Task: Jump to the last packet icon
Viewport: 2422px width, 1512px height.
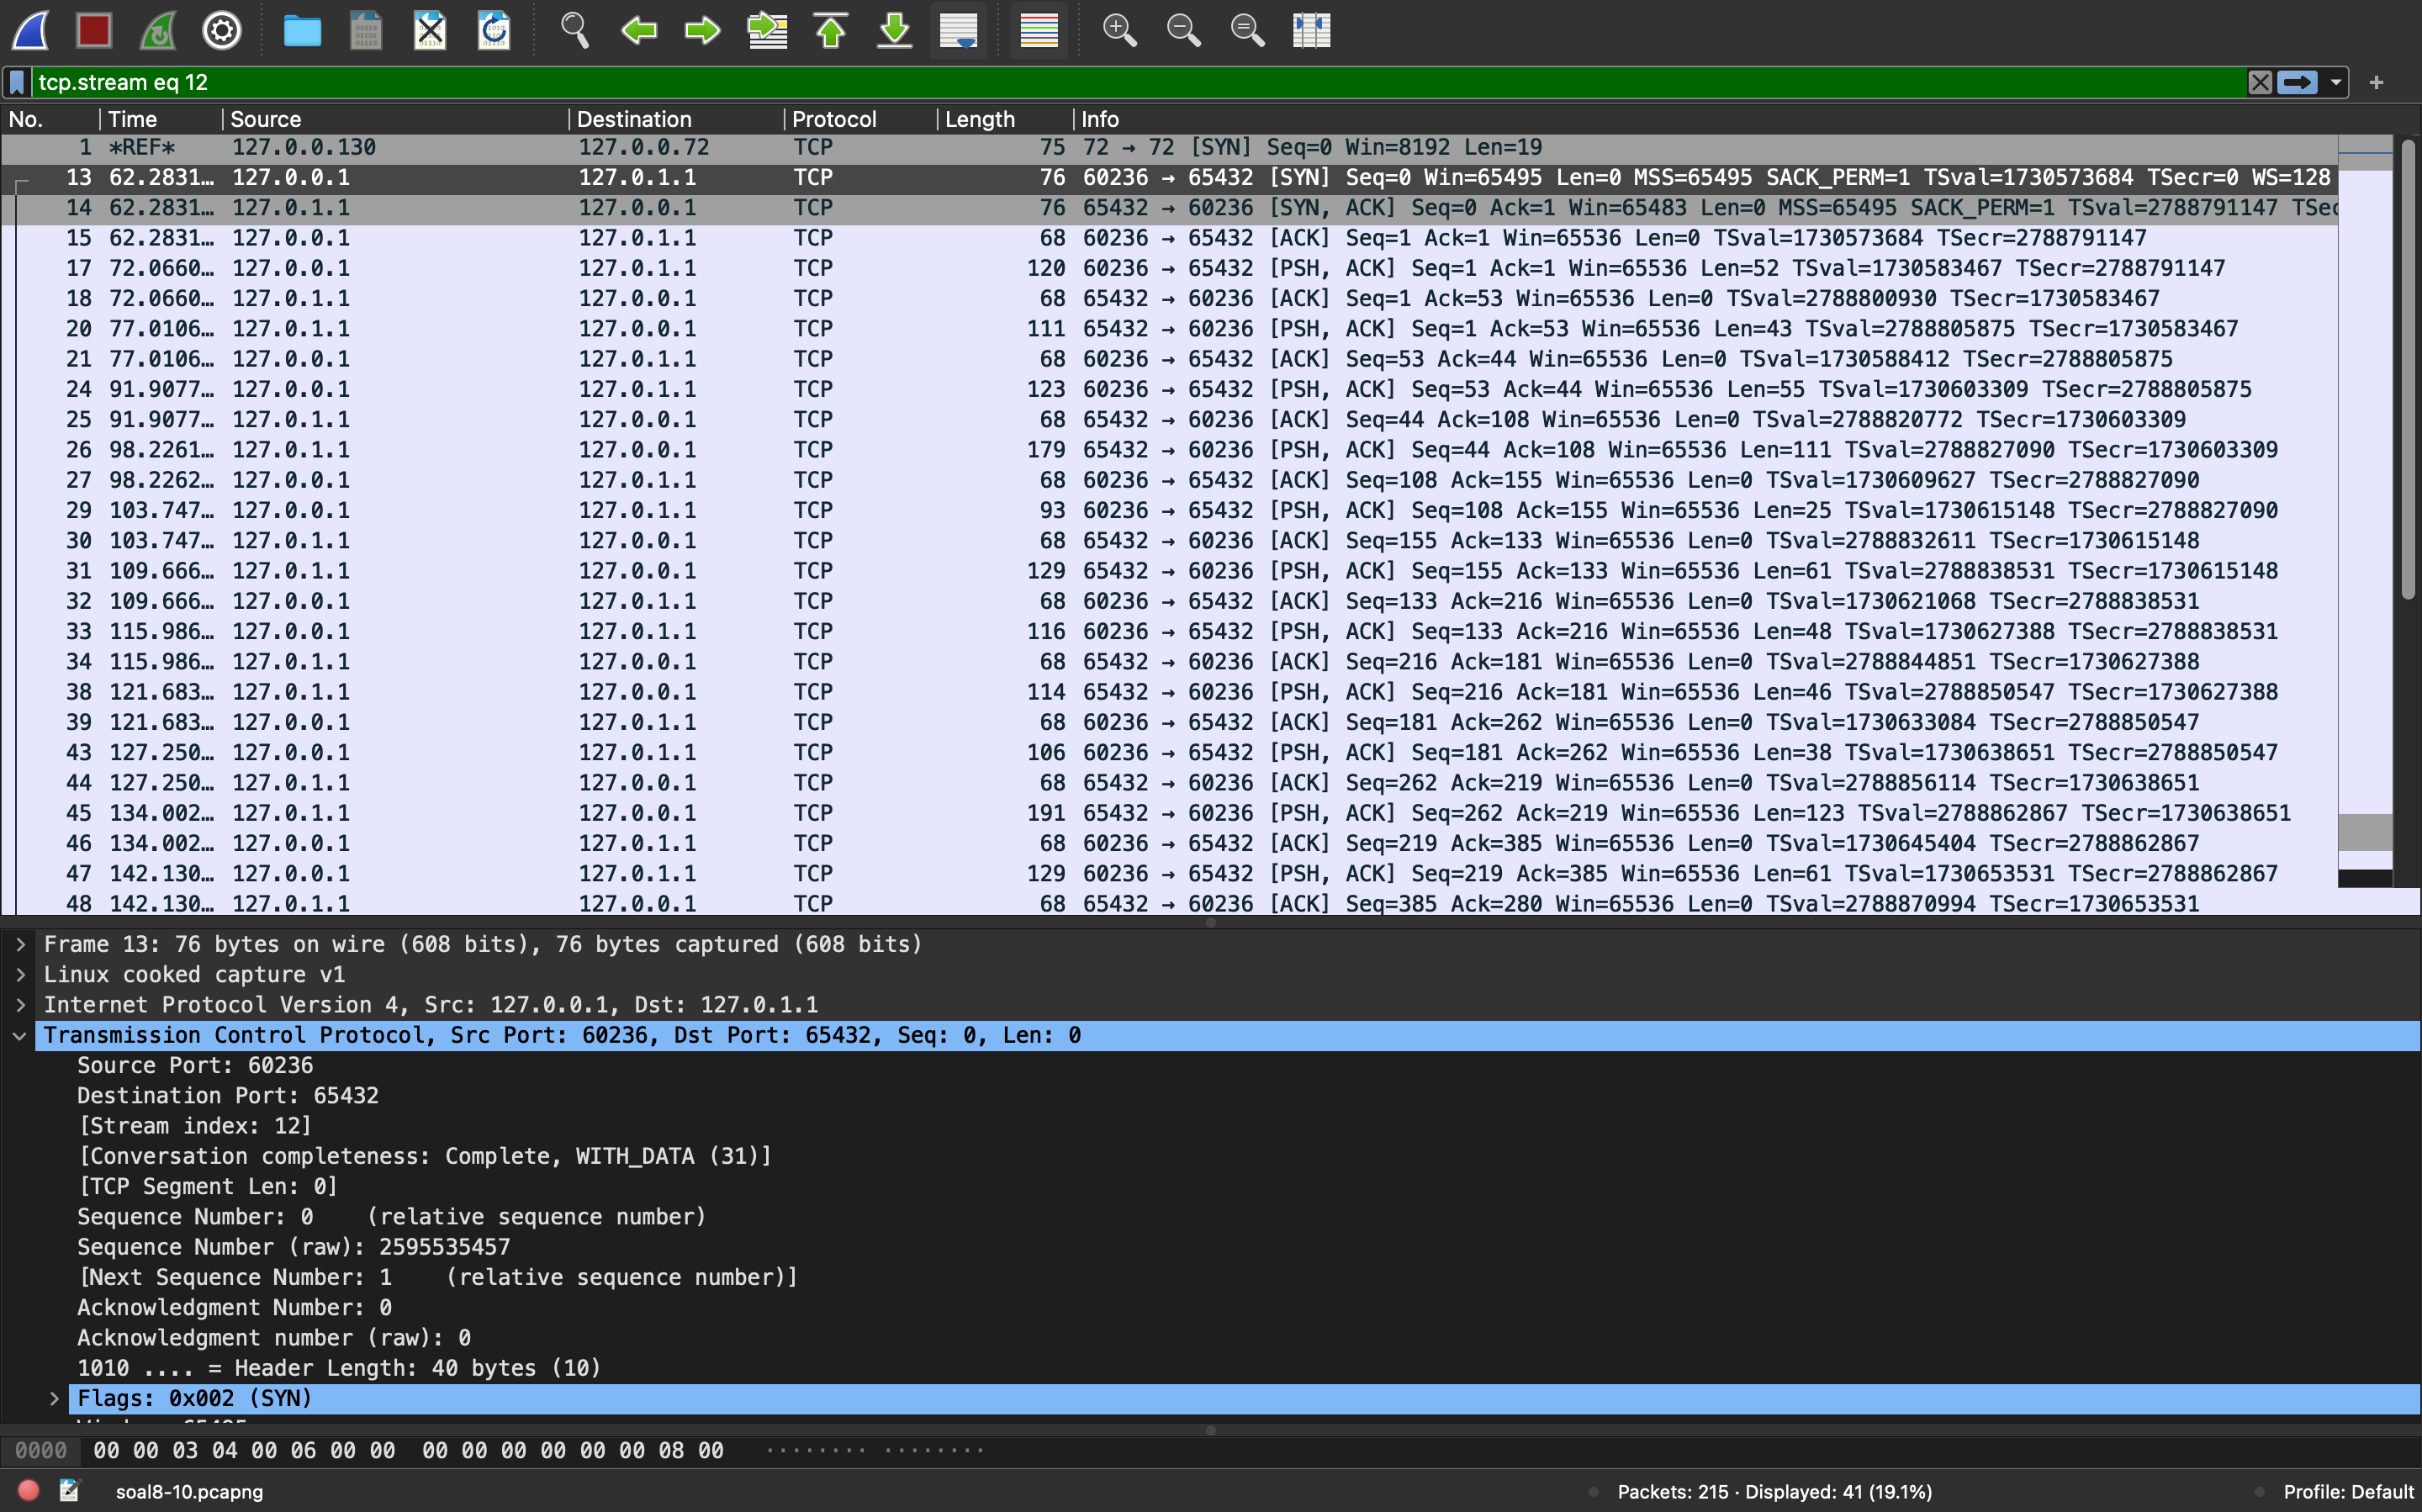Action: pyautogui.click(x=895, y=30)
